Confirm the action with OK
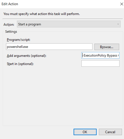This screenshot has width=124, height=139. click(85, 132)
